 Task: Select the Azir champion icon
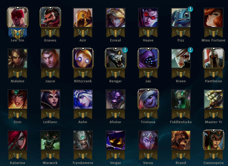tap(83, 18)
